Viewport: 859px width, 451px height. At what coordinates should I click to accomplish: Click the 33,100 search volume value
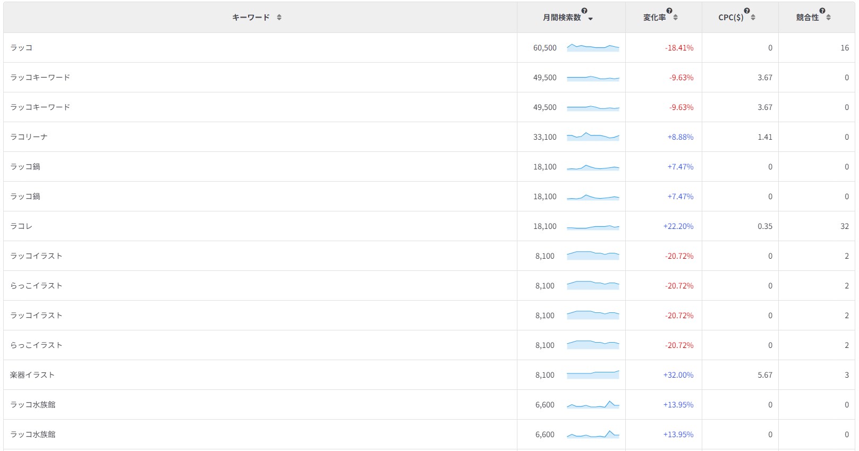click(x=545, y=137)
